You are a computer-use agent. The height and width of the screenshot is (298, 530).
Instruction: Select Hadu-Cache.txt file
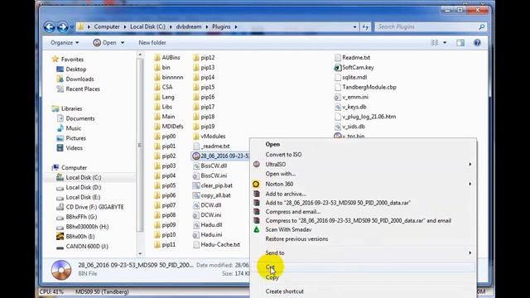[x=216, y=244]
